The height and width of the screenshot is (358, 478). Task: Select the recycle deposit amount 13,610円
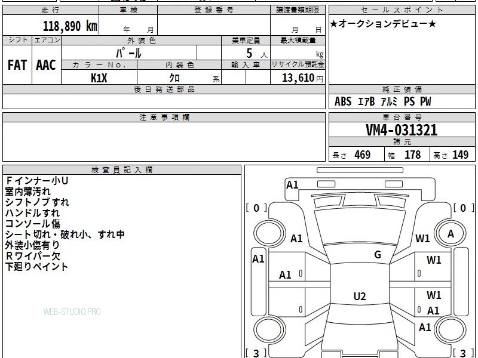coord(302,78)
